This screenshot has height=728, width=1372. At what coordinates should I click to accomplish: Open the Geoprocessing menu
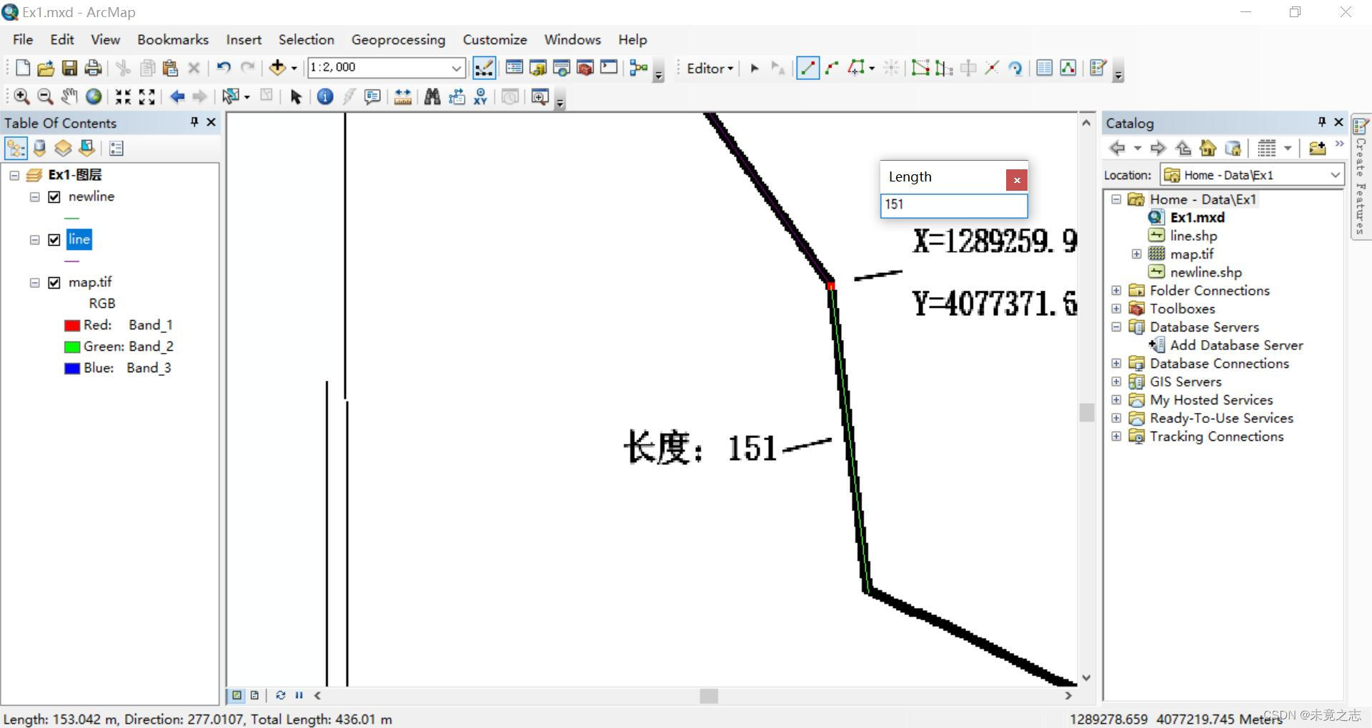pos(398,39)
